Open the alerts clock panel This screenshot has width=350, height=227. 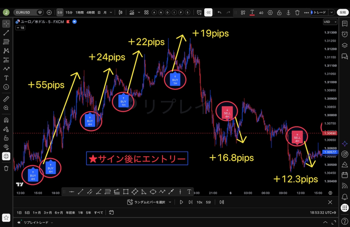point(345,34)
